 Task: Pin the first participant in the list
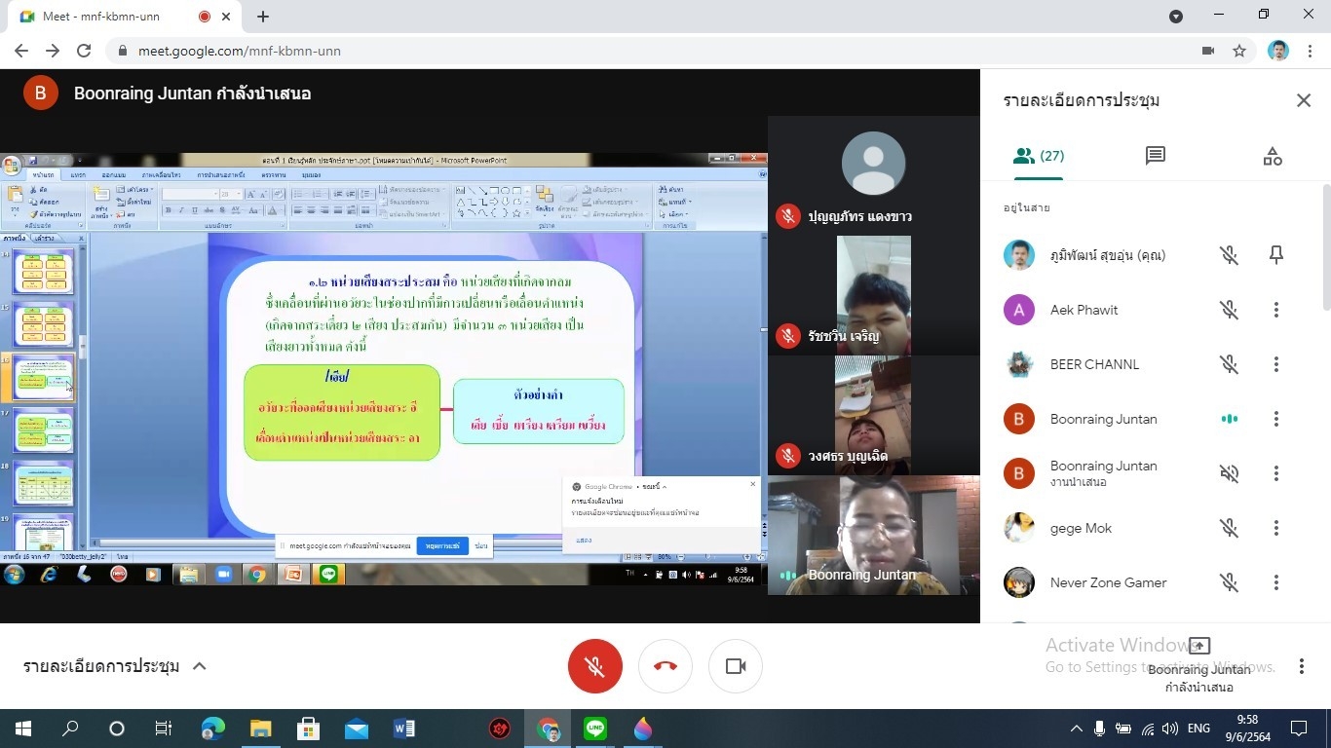coord(1275,255)
